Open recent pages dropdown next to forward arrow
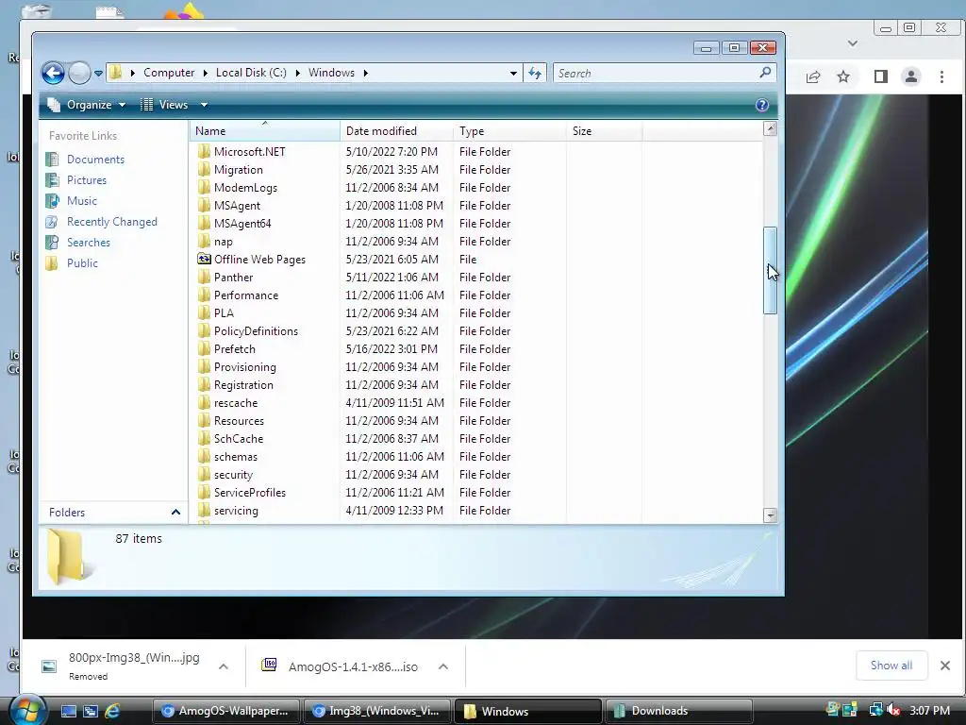The height and width of the screenshot is (725, 966). pos(98,74)
